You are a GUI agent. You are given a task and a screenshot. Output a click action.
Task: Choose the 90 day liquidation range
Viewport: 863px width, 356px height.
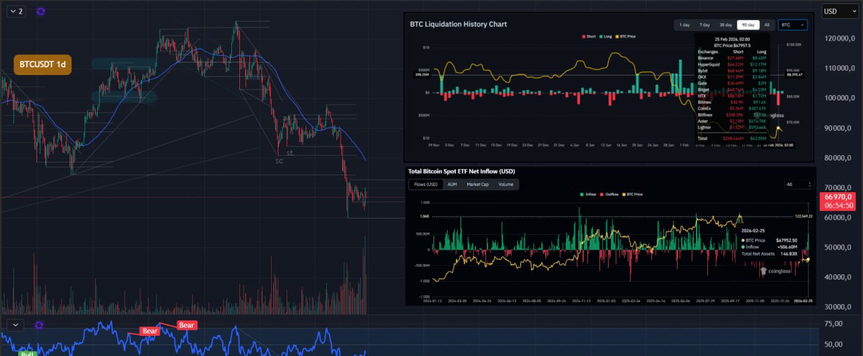(x=747, y=25)
